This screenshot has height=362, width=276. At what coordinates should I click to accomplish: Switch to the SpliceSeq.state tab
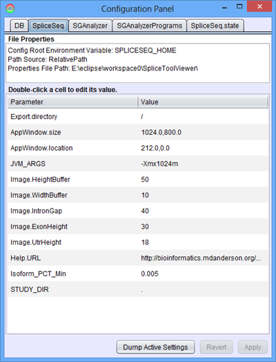[x=215, y=26]
